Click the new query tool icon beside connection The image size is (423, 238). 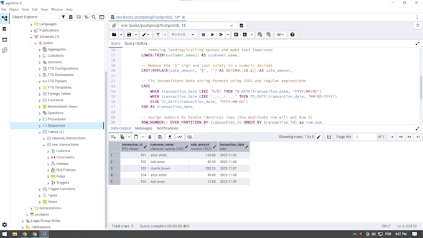241,25
